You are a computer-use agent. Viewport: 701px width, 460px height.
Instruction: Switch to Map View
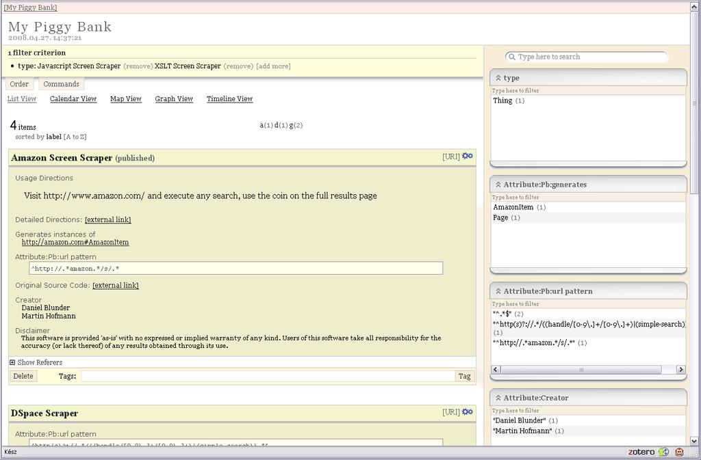[126, 98]
